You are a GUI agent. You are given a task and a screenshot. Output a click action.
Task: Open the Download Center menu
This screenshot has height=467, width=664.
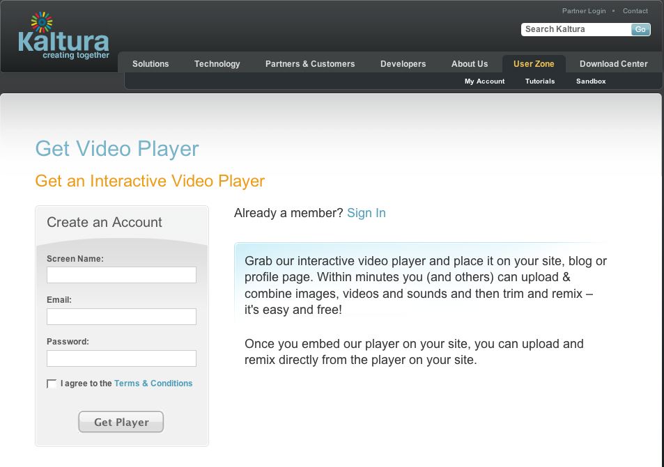click(x=613, y=64)
